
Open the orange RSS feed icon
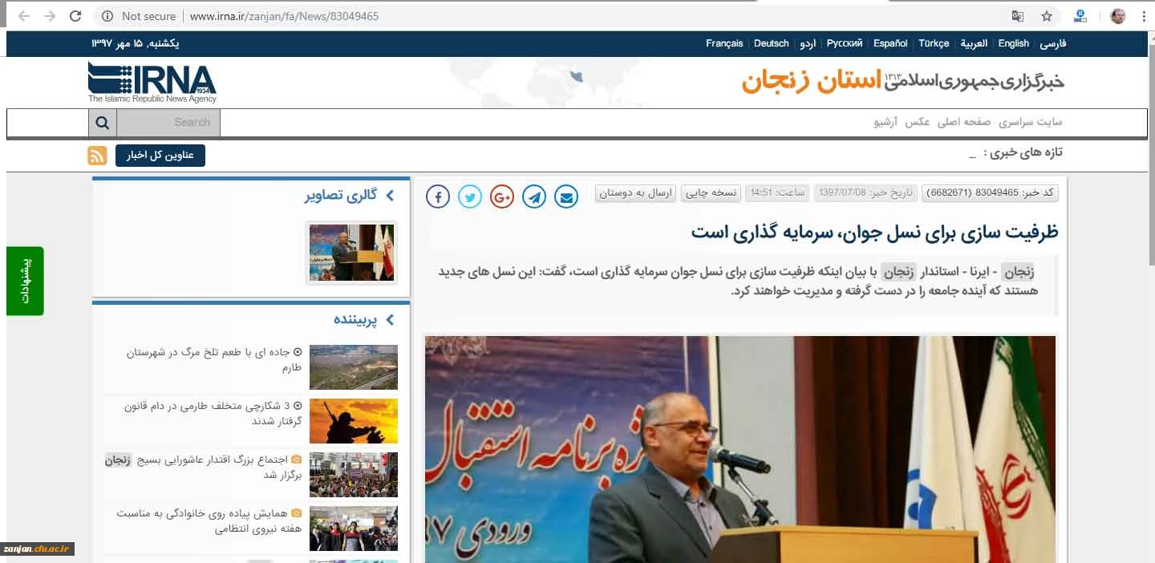point(97,156)
